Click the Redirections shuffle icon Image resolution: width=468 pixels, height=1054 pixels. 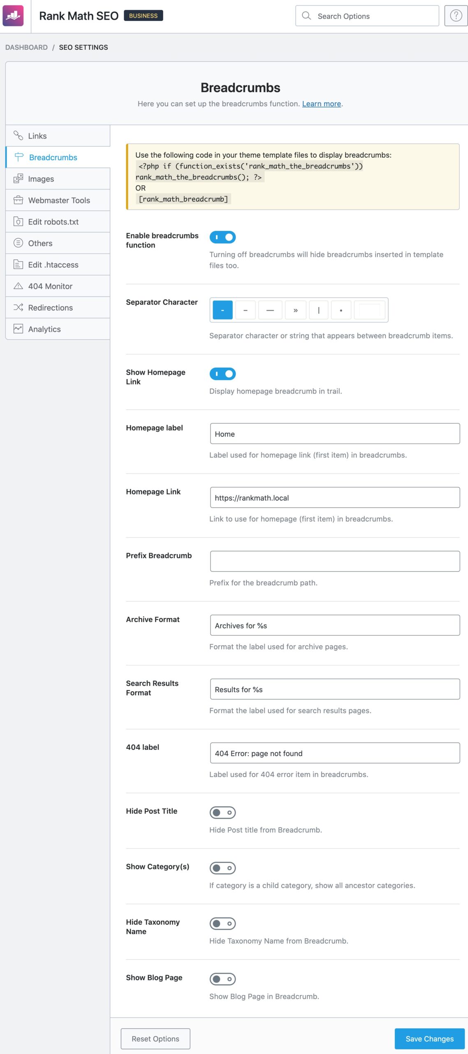point(18,307)
